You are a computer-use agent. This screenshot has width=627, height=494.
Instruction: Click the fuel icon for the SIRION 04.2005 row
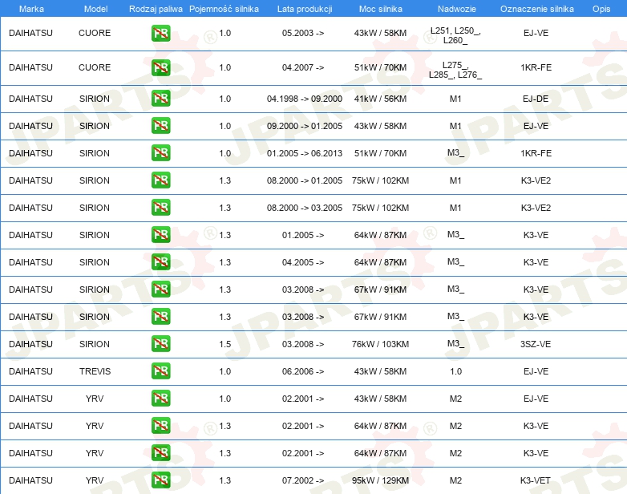click(x=160, y=262)
